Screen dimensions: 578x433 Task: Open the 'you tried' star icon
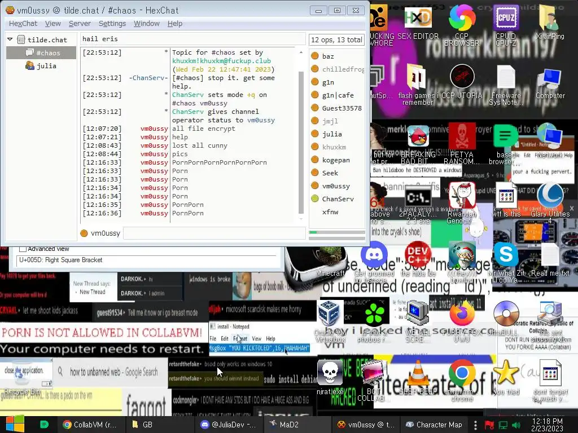click(x=506, y=377)
